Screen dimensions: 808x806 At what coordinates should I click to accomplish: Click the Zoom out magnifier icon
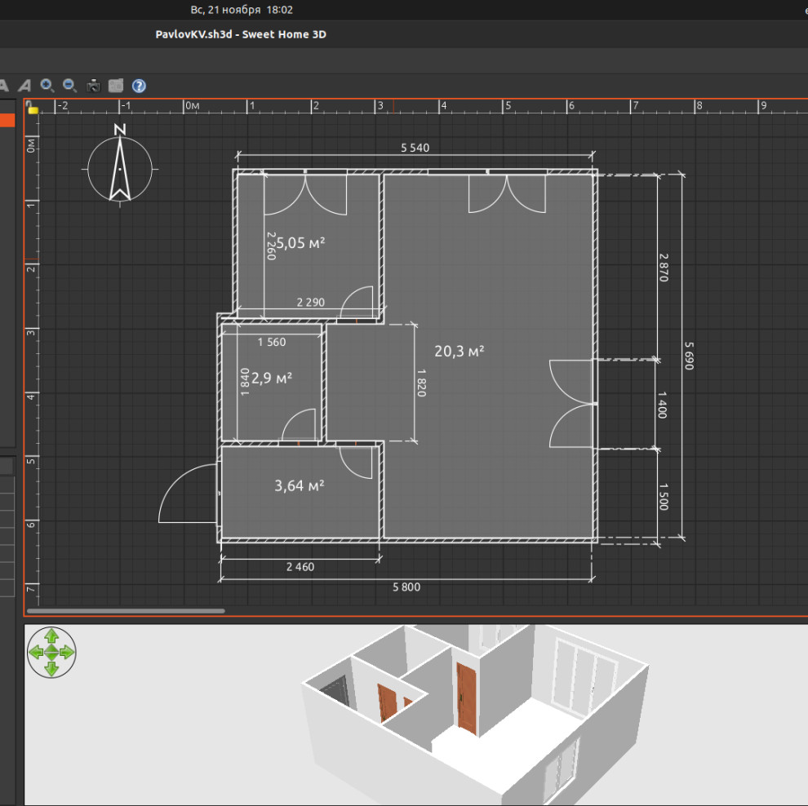click(70, 86)
